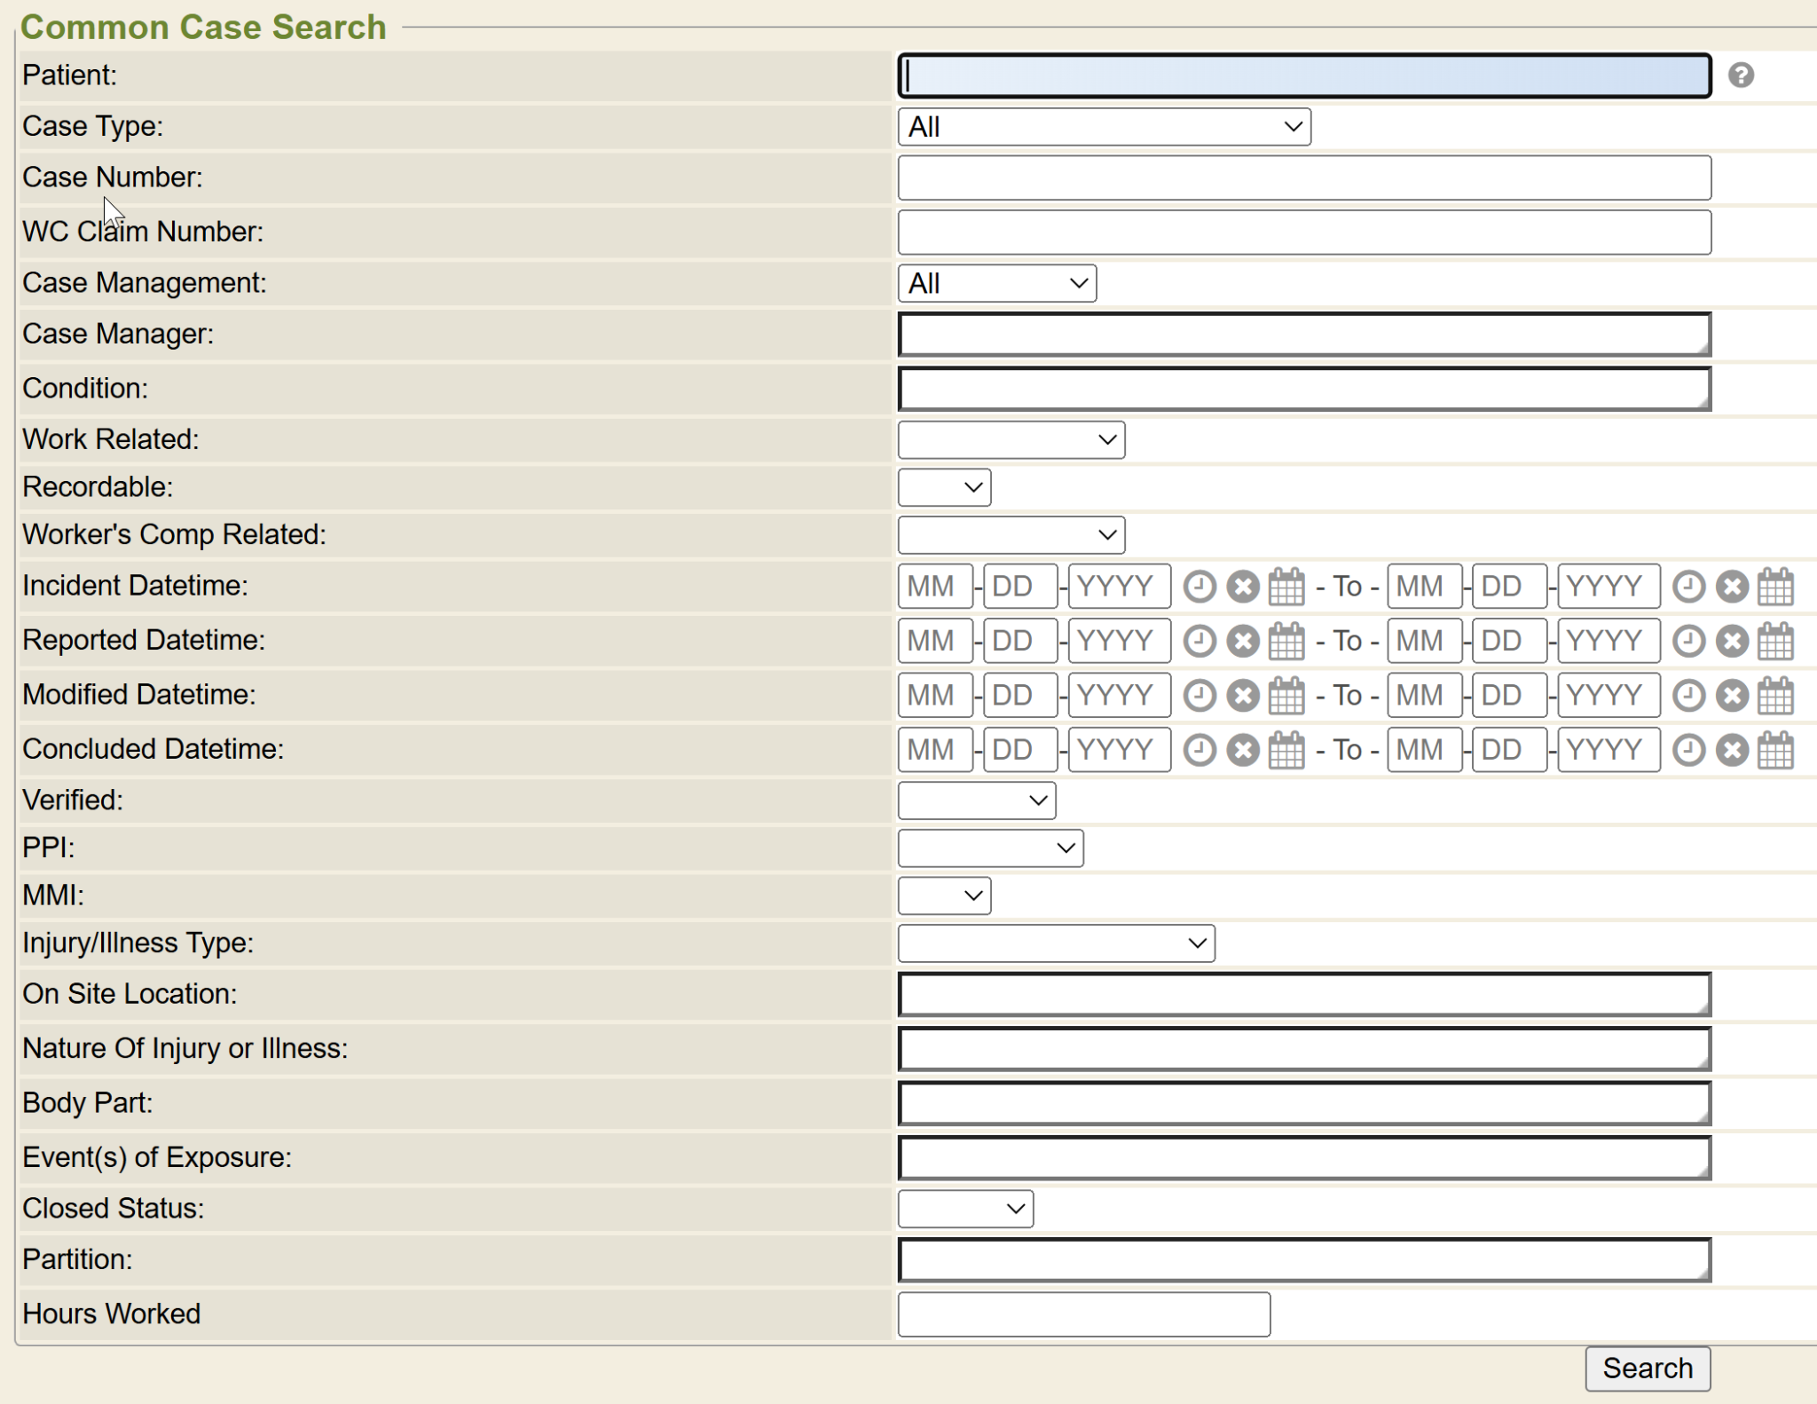This screenshot has height=1404, width=1817.
Task: Open the Injury/Illness Type dropdown
Action: click(1056, 943)
